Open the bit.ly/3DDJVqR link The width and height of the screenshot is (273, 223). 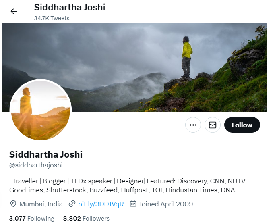[x=101, y=204]
